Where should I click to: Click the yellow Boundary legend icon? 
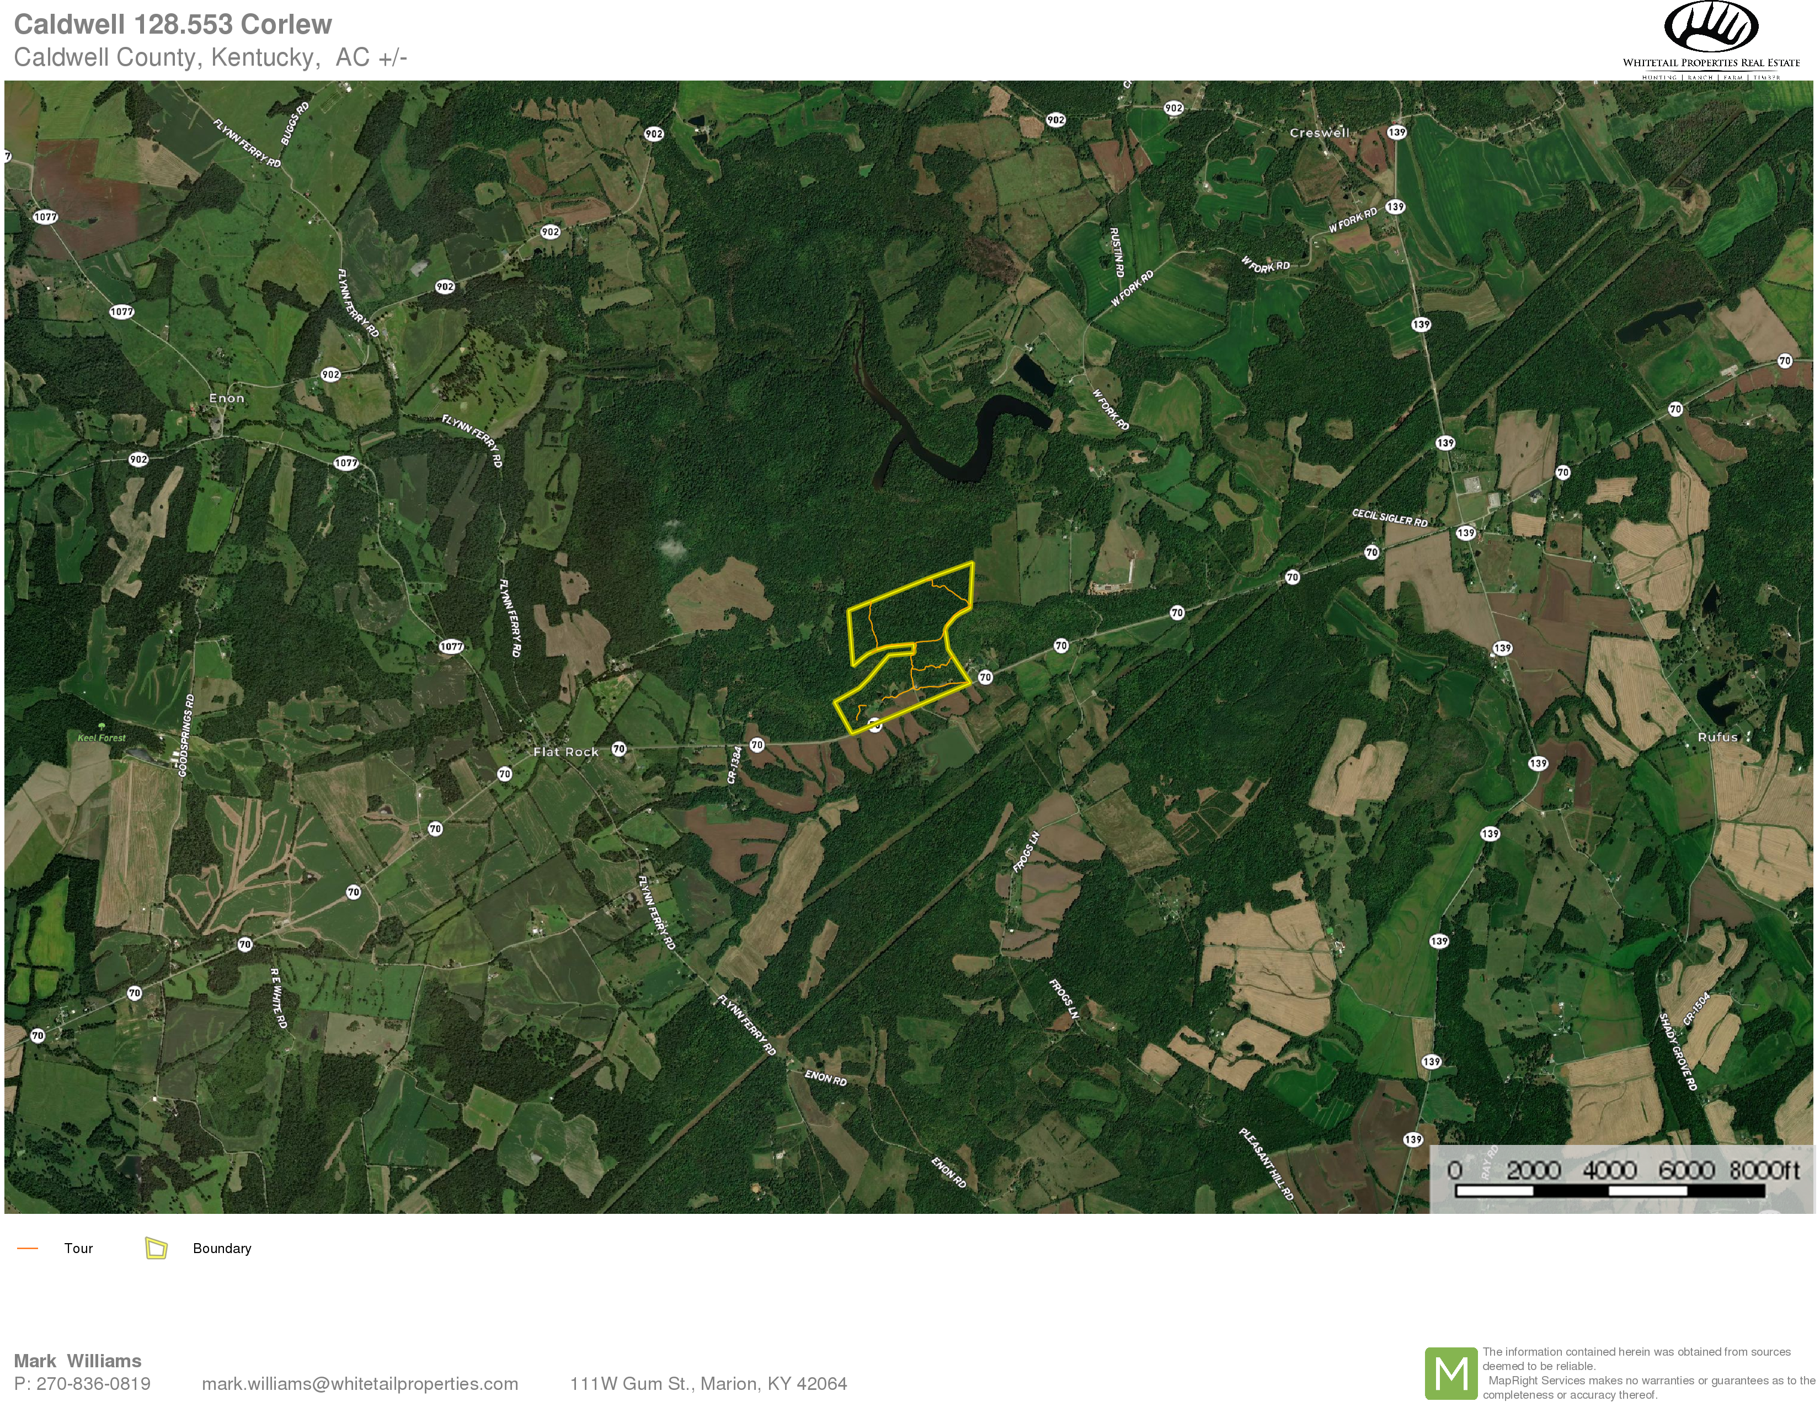coord(156,1248)
